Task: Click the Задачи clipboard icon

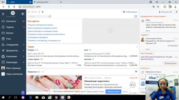Action: click(3, 27)
